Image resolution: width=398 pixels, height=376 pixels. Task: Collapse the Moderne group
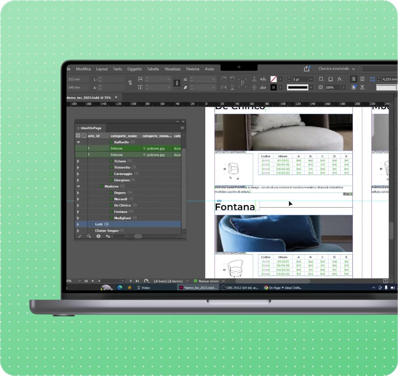pyautogui.click(x=78, y=186)
